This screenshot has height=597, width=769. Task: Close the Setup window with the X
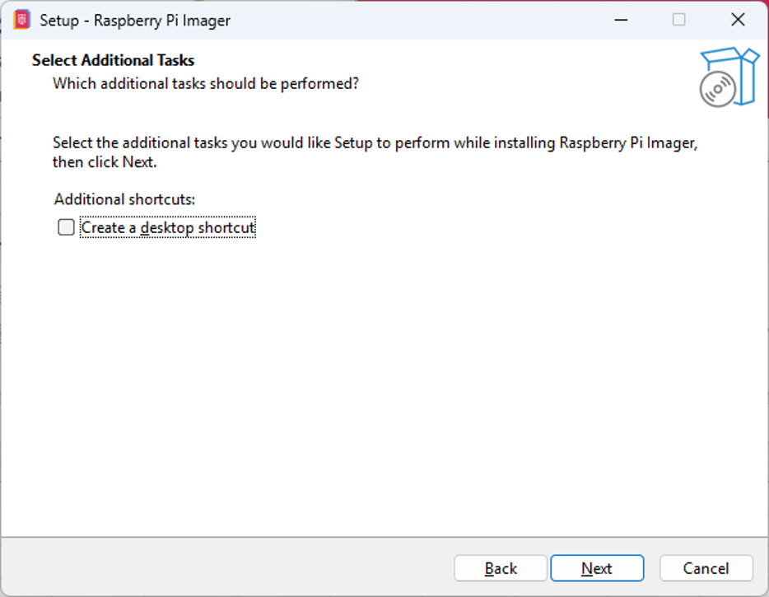coord(738,20)
